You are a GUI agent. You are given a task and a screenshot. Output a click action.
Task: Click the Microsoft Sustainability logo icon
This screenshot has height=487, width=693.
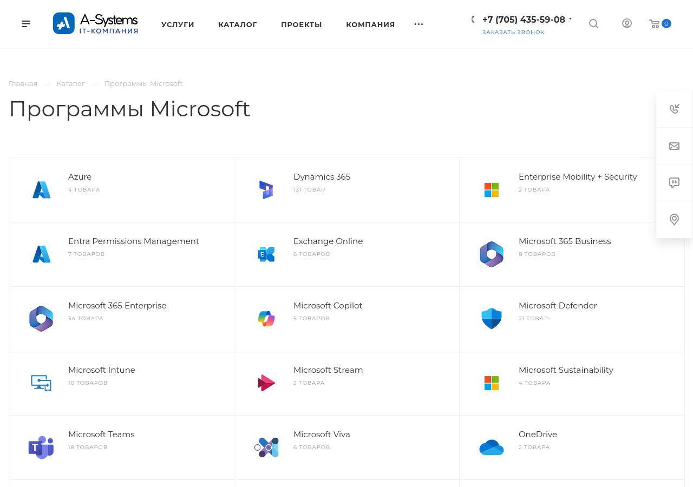(492, 383)
